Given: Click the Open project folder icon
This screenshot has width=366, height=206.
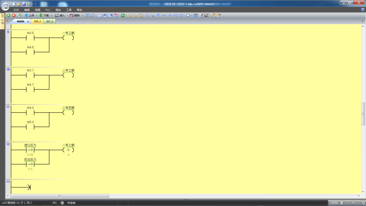Looking at the screenshot, I should pyautogui.click(x=19, y=4).
